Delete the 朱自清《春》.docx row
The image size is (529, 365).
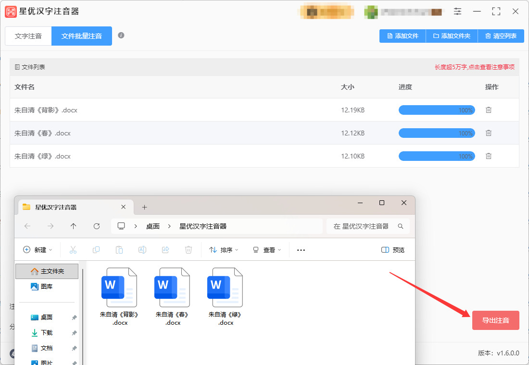(488, 133)
